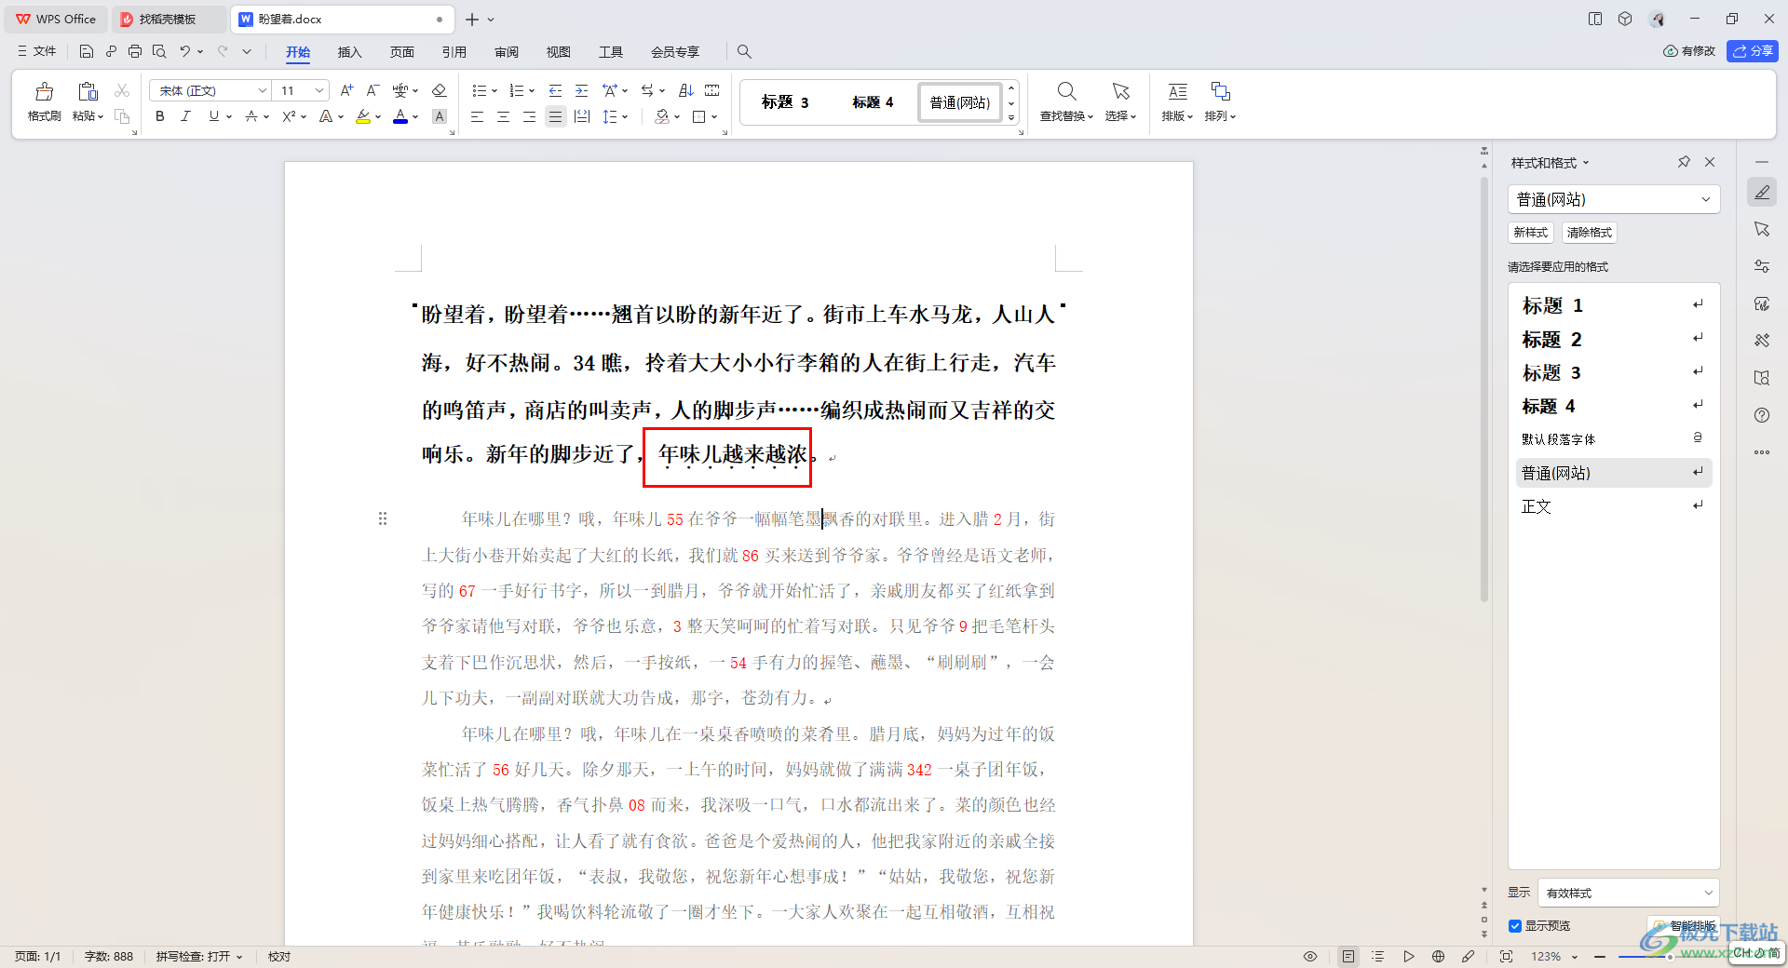Decrease paragraph indent
Viewport: 1788px width, 968px height.
point(555,90)
